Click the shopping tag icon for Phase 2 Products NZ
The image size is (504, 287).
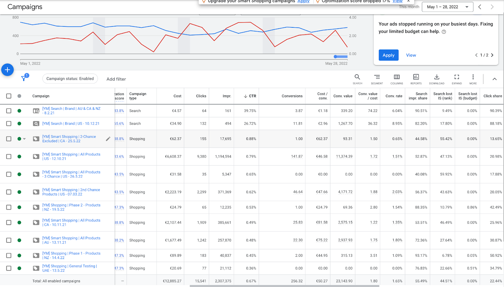tap(36, 207)
